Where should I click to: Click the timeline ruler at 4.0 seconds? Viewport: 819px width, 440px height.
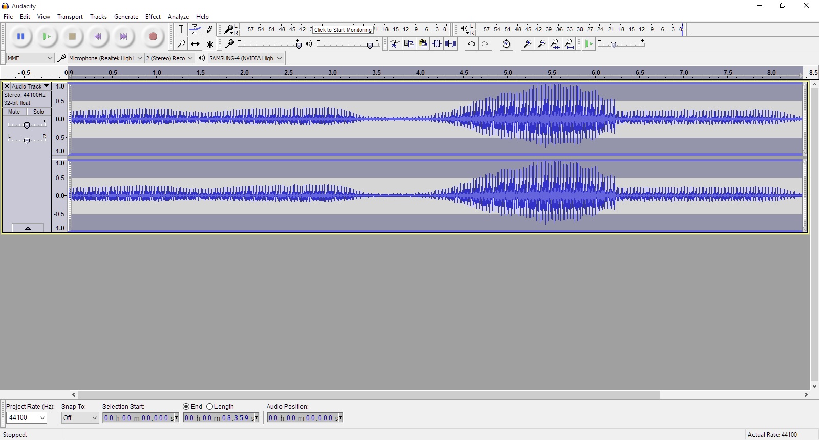420,73
